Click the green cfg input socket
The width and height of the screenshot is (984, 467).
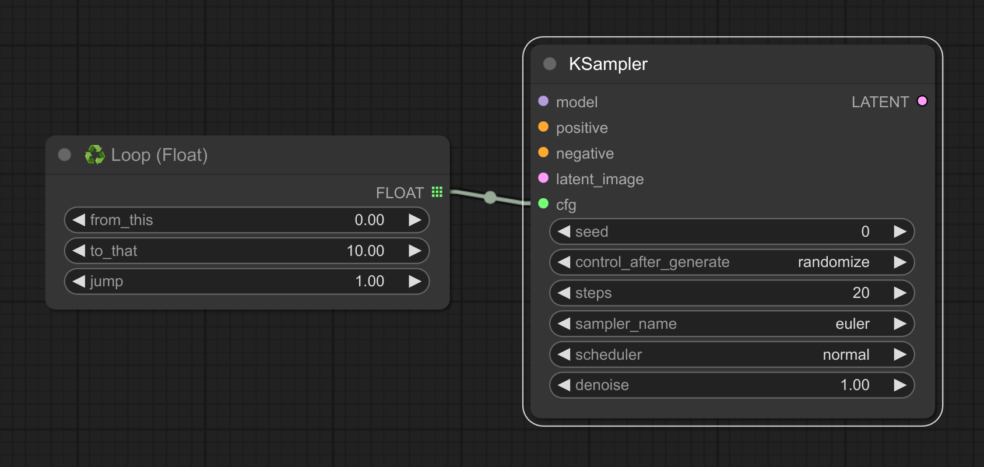543,203
